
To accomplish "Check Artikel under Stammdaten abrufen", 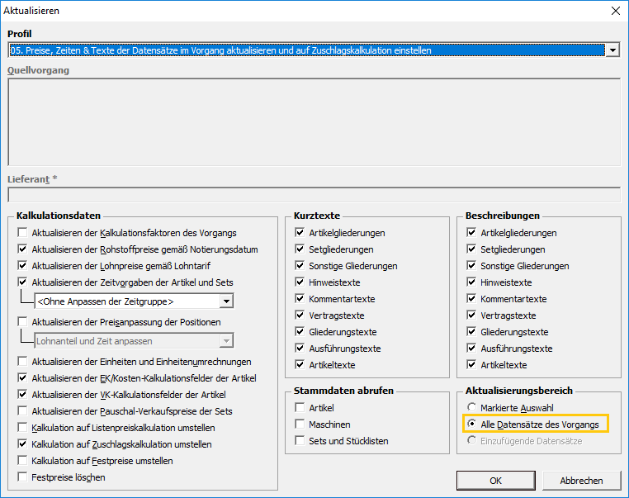I will [301, 408].
